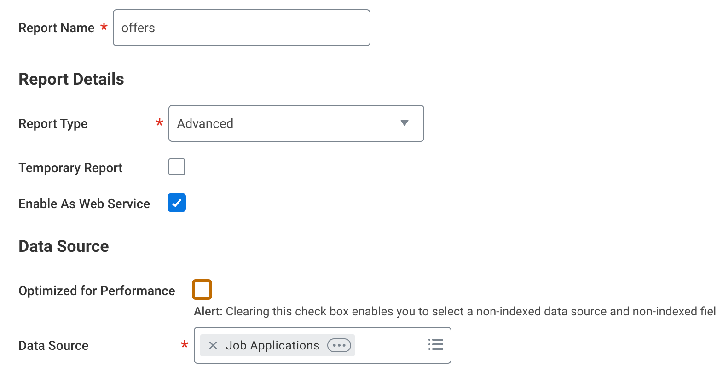Open the Data Source prompt list icon
This screenshot has height=384, width=717.
point(435,345)
